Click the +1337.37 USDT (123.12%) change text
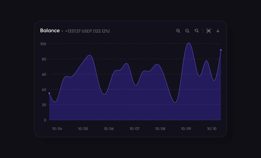 click(87, 31)
